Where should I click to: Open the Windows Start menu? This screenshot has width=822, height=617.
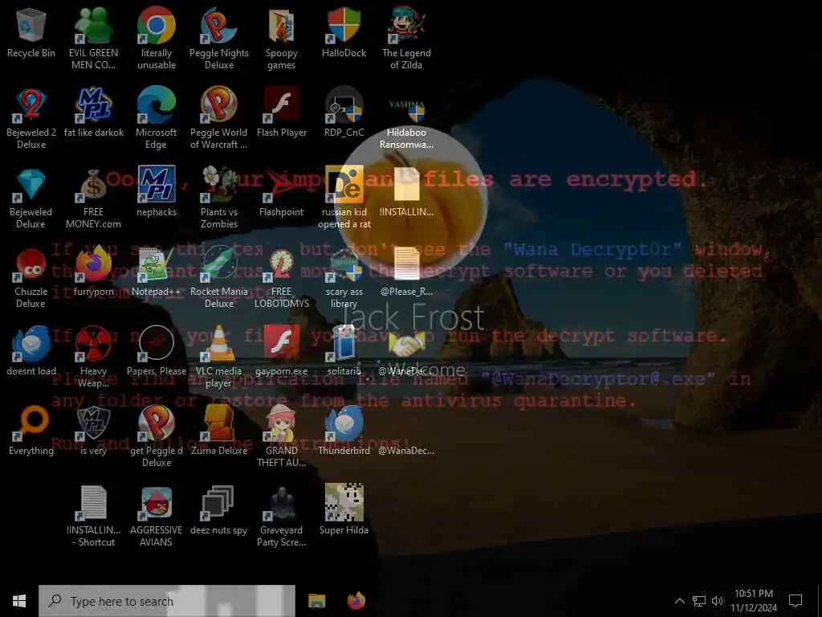click(x=19, y=601)
